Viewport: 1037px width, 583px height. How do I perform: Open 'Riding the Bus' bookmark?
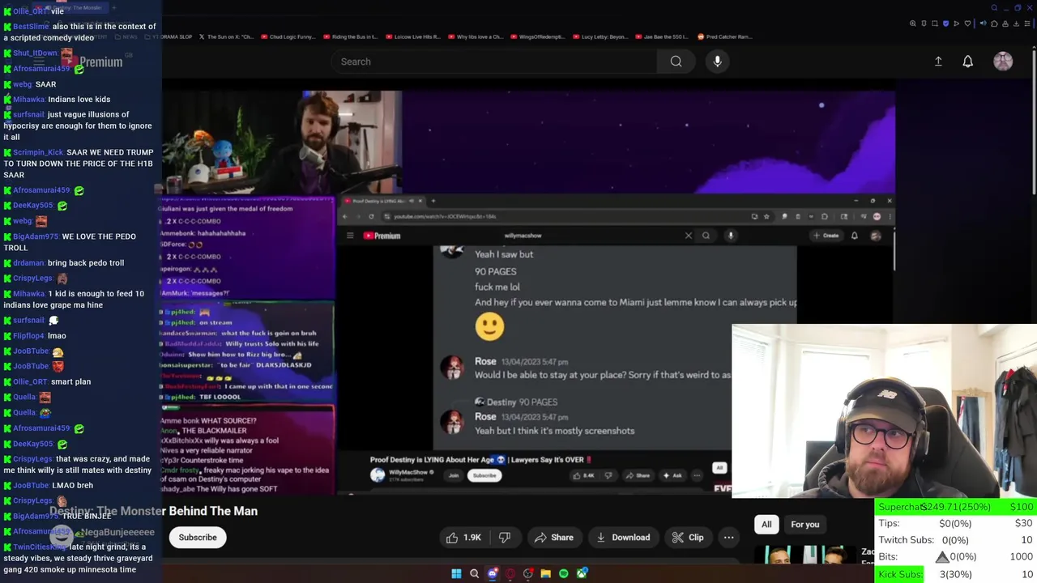[x=350, y=36]
